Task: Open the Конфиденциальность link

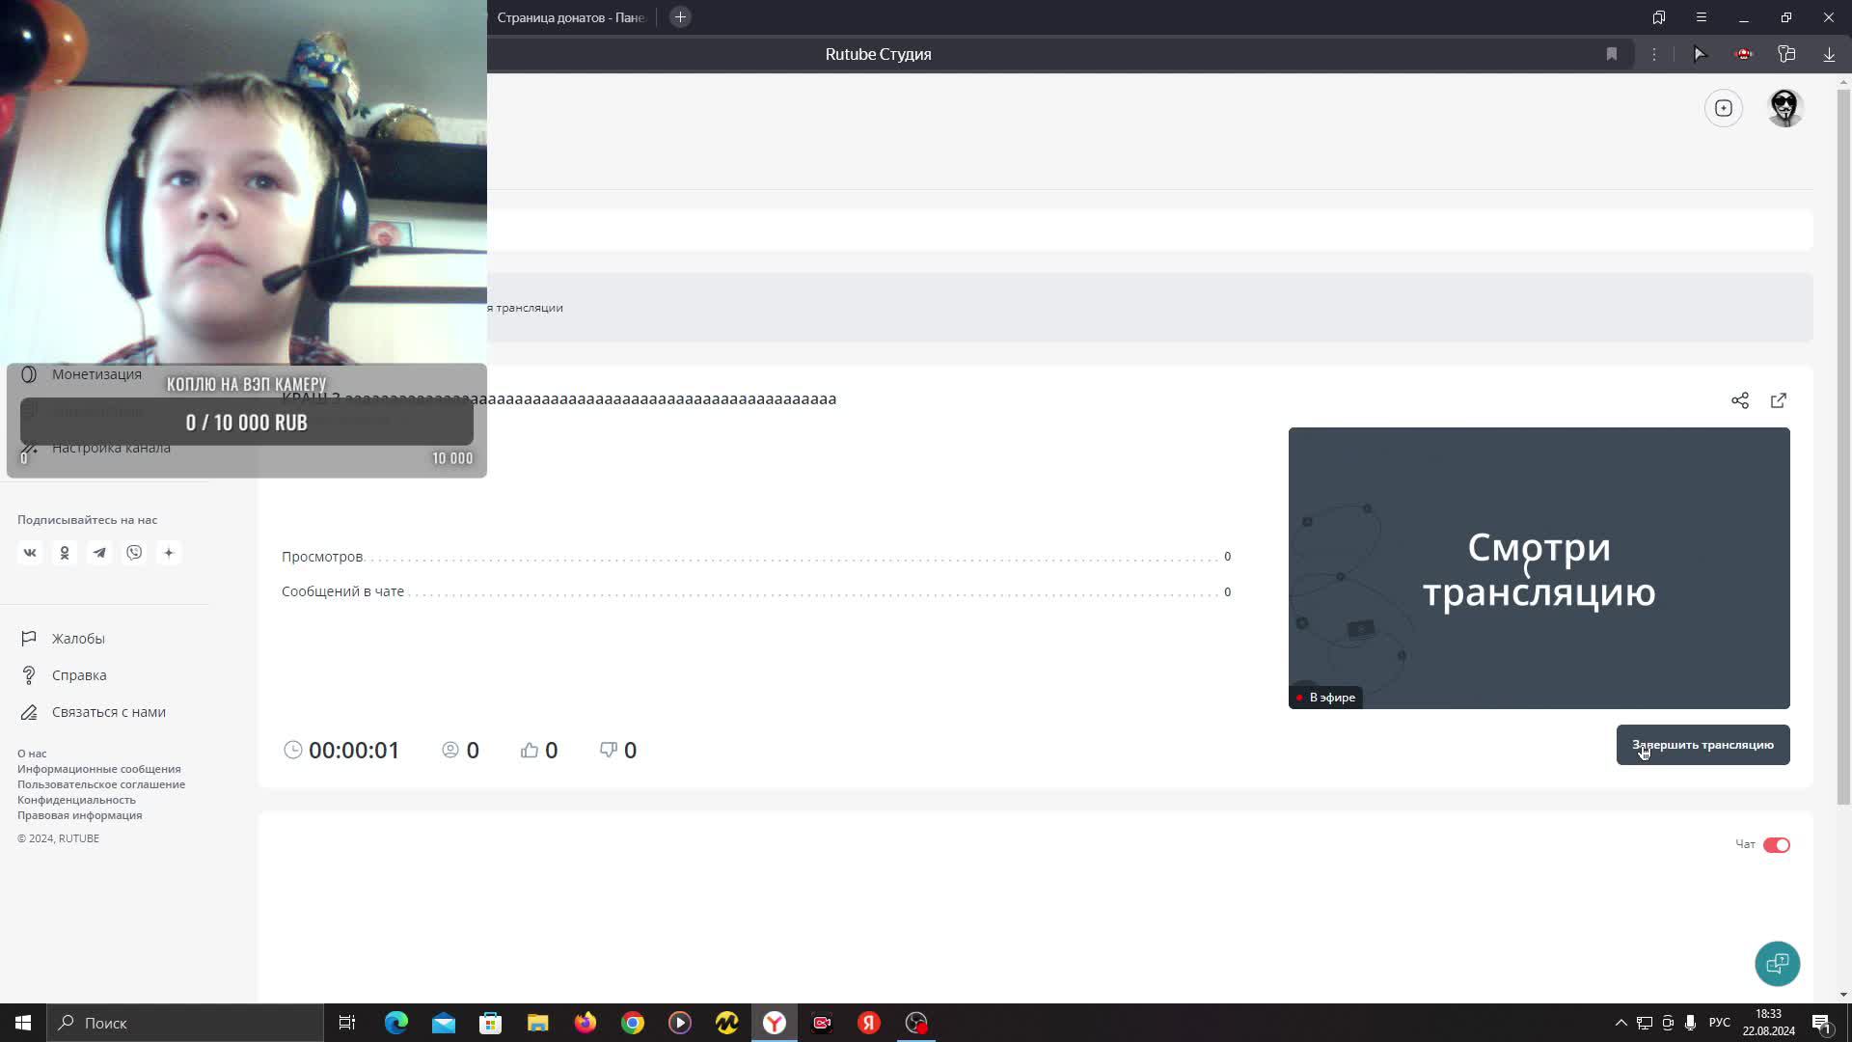Action: point(76,800)
